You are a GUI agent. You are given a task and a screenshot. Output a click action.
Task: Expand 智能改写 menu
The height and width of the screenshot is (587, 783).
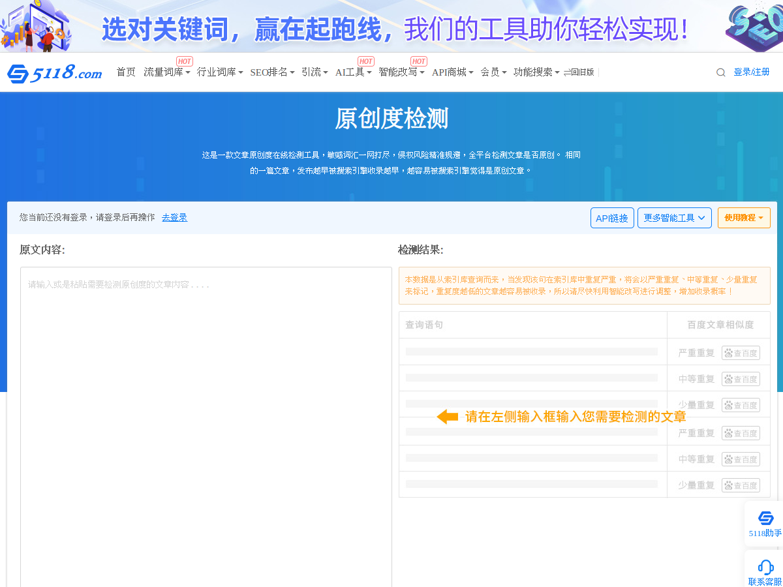tap(402, 72)
